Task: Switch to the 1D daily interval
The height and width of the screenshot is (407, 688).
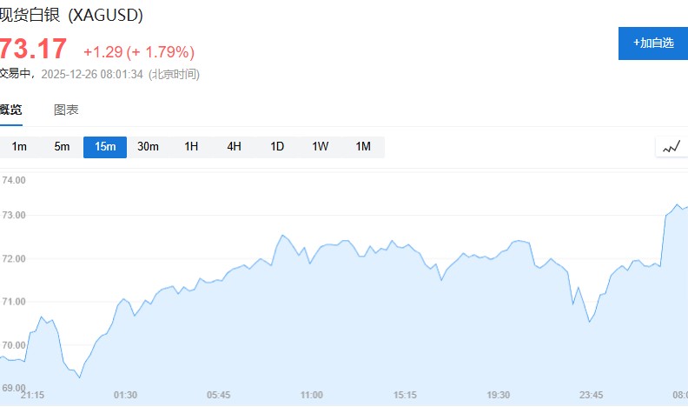Action: click(x=277, y=147)
